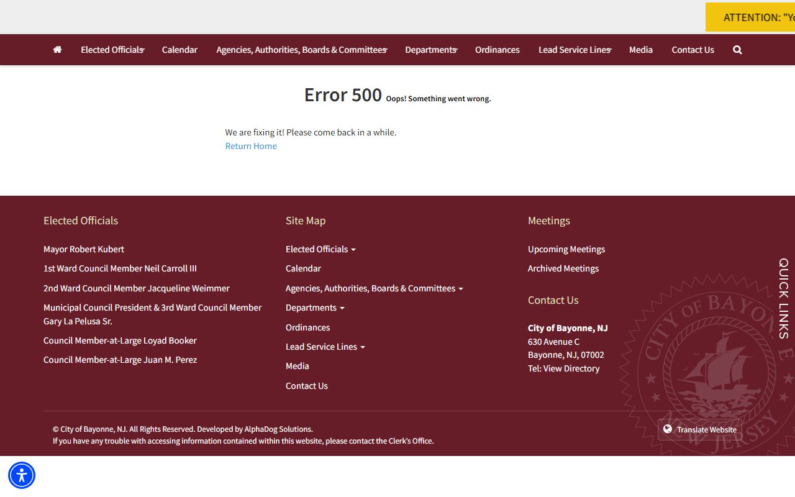Expand footer Agencies, Authorities, Boards & Committees
Viewport: 795px width, 497px height.
[375, 288]
